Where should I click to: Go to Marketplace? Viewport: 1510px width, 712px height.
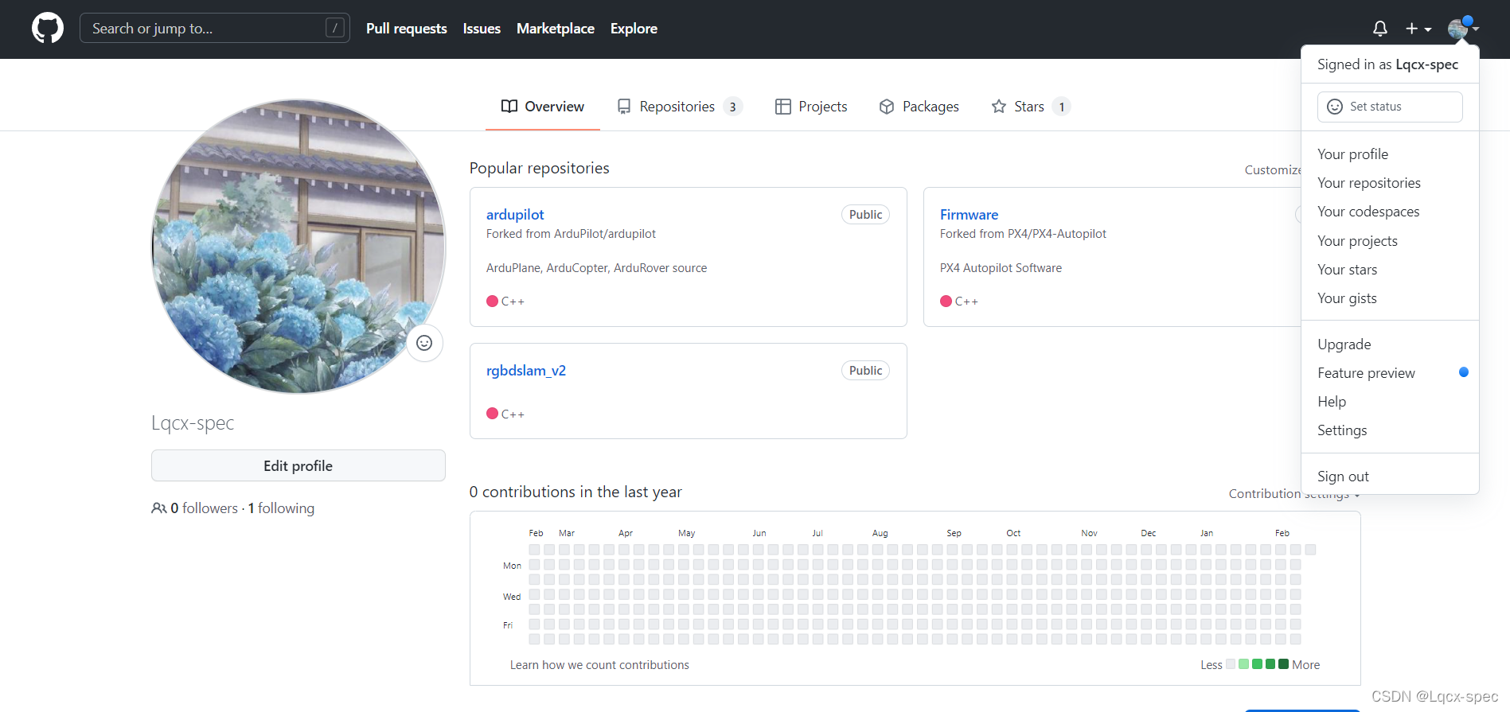tap(556, 29)
